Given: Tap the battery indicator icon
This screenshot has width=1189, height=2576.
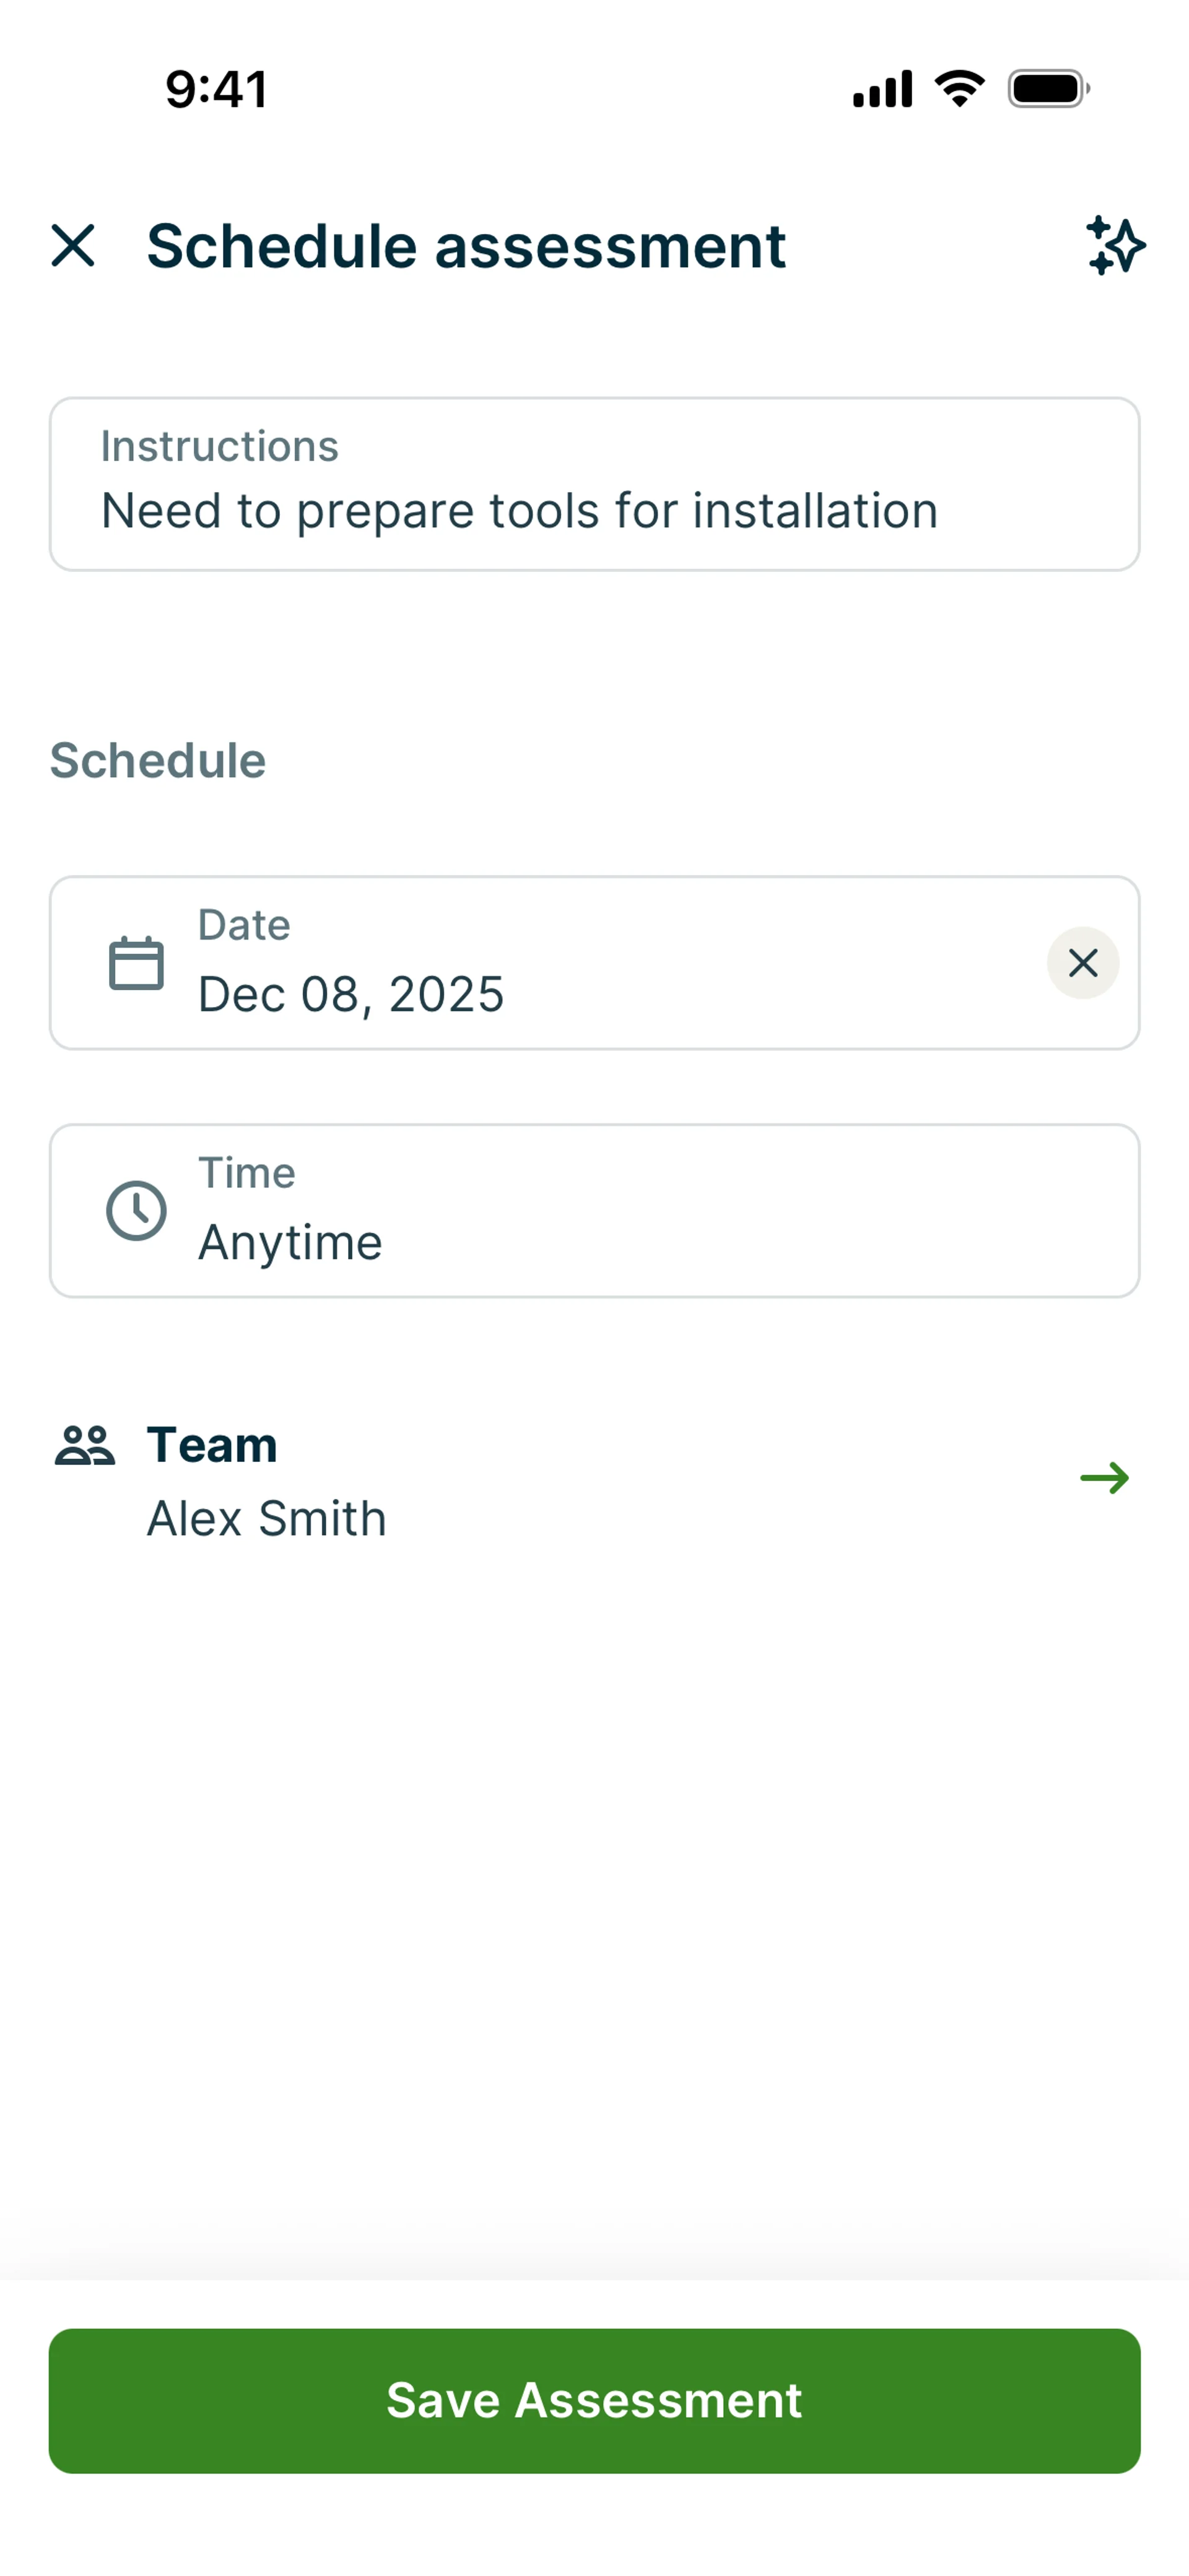Looking at the screenshot, I should click(x=1048, y=89).
